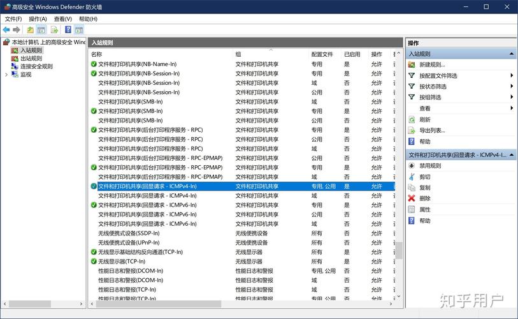Open the 按配置文件筛选 submenu arrow
518x319 pixels.
pyautogui.click(x=512, y=75)
